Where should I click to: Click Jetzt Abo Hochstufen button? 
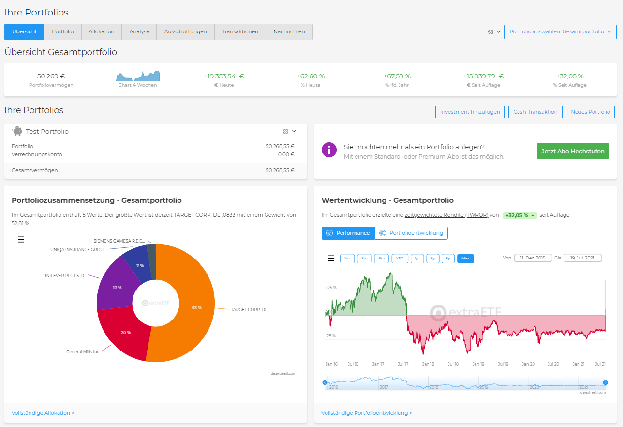pyautogui.click(x=573, y=151)
